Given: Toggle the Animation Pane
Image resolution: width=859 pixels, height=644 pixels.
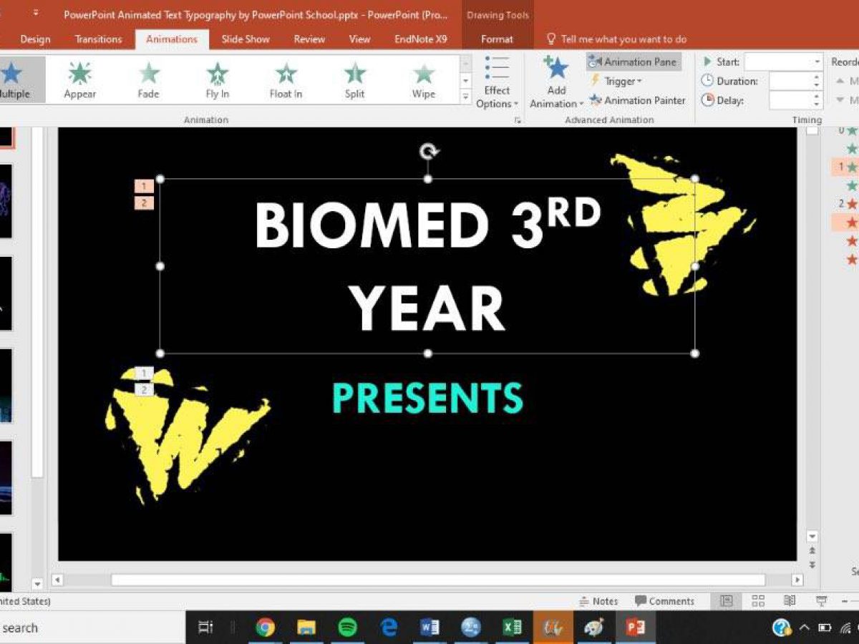Looking at the screenshot, I should coord(634,62).
